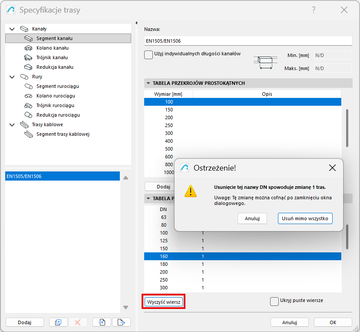This screenshot has height=332, width=360.
Task: Click the import specification icon button
Action: coord(102,322)
